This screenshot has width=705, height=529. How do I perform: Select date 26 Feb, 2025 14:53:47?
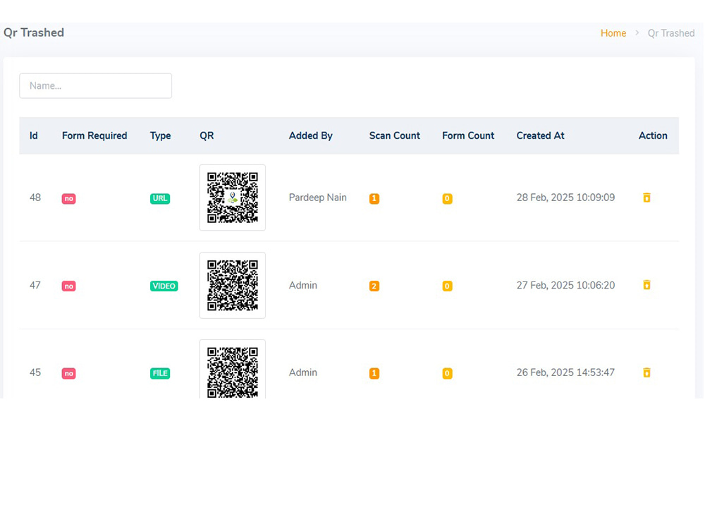(565, 372)
